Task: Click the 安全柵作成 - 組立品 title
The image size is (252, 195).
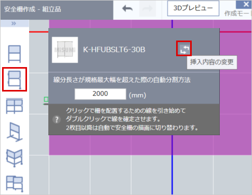Action: tap(33, 9)
